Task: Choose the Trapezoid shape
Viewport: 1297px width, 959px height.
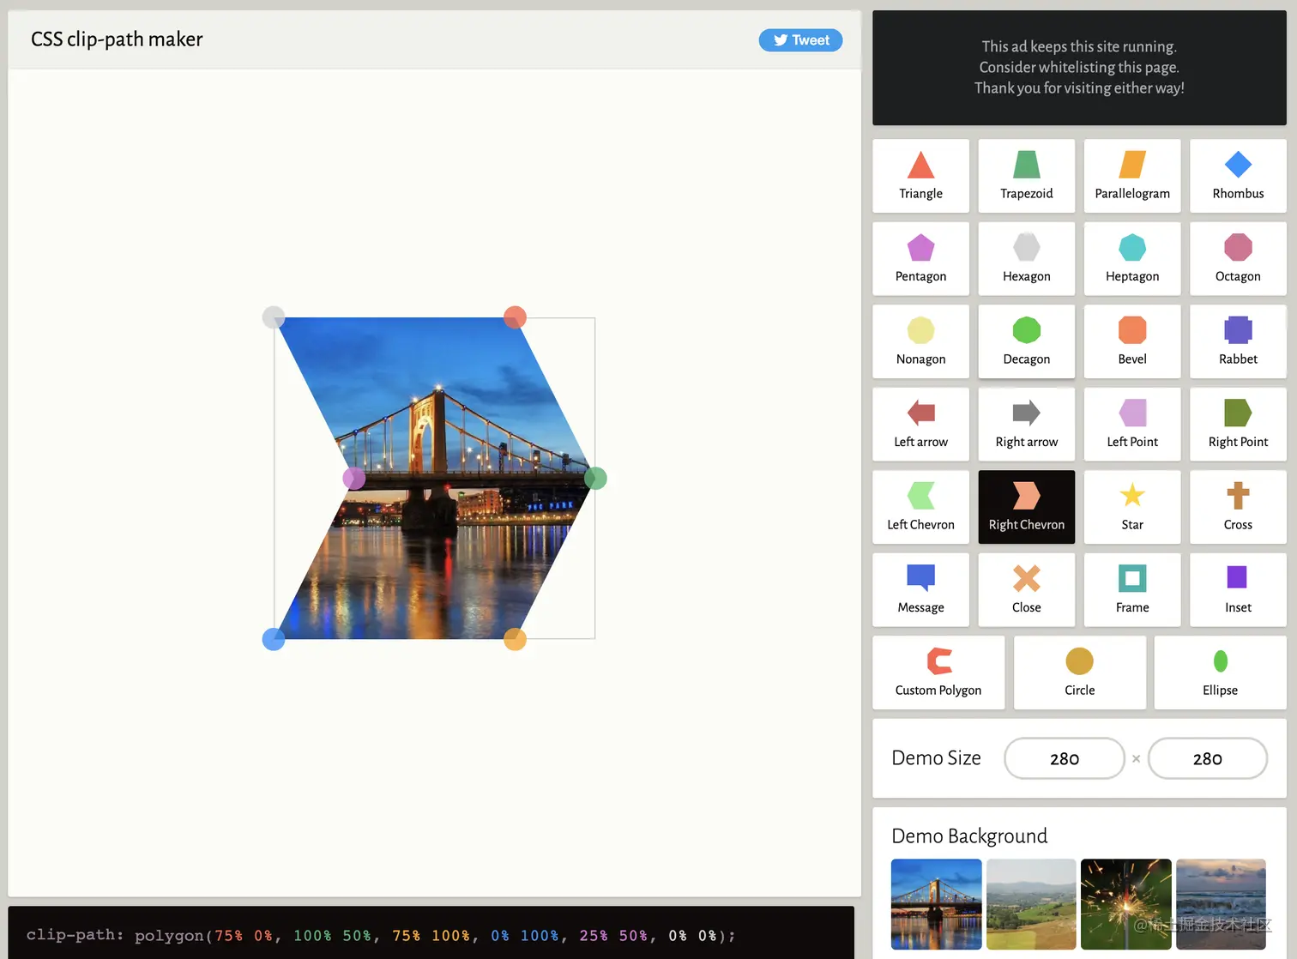Action: point(1026,176)
